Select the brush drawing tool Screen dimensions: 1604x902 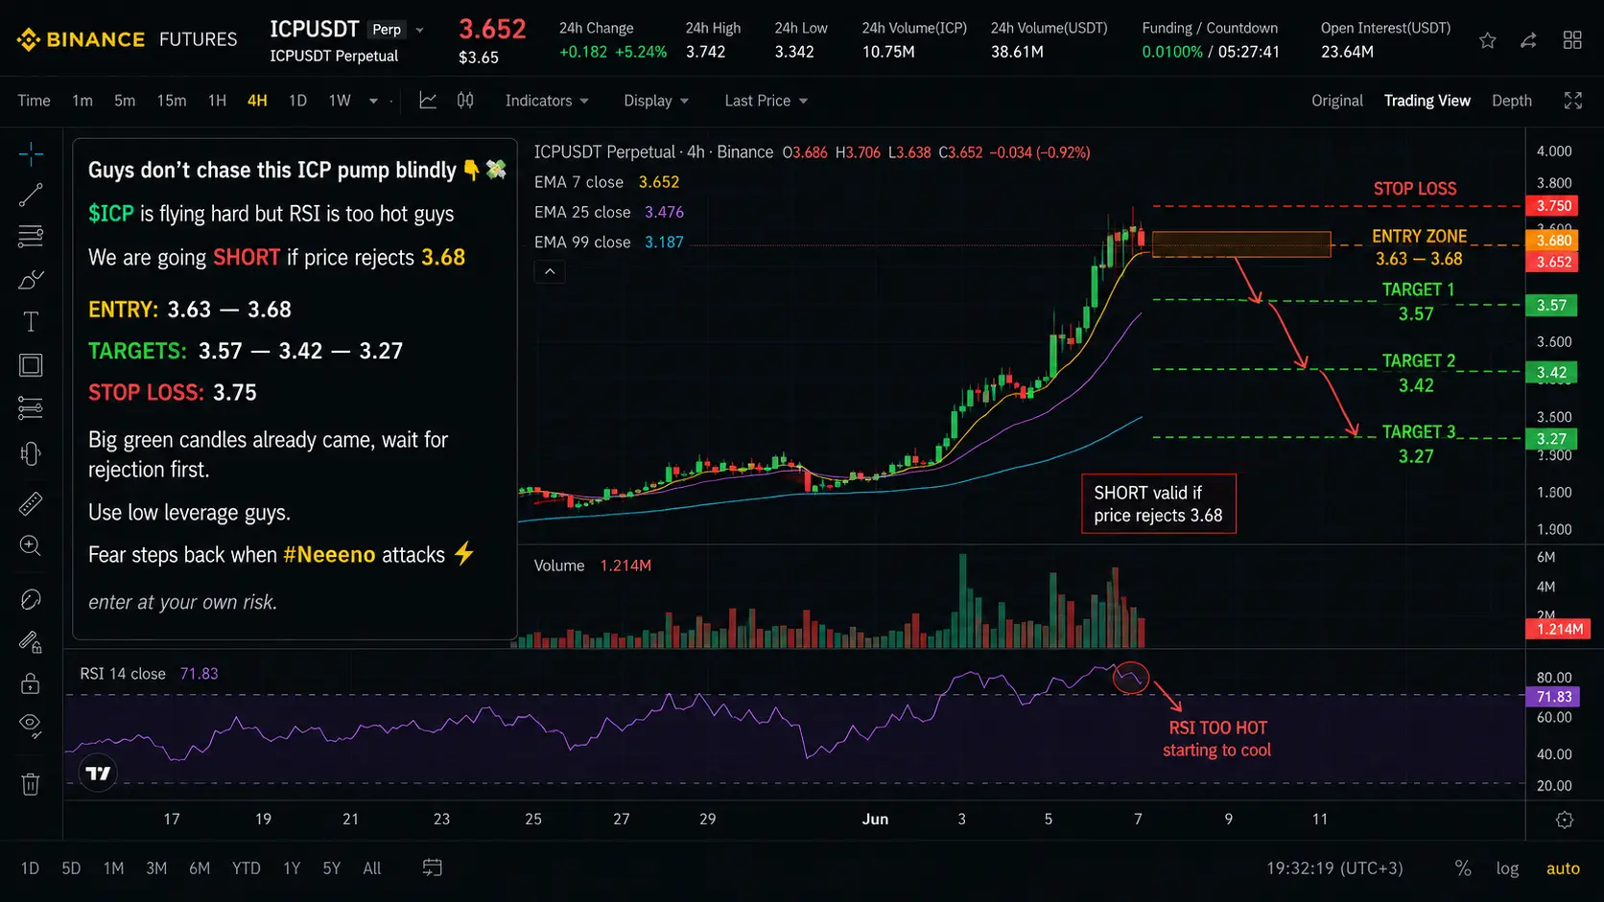(31, 280)
